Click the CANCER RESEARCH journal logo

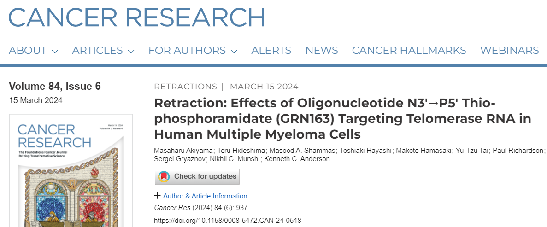(x=137, y=17)
